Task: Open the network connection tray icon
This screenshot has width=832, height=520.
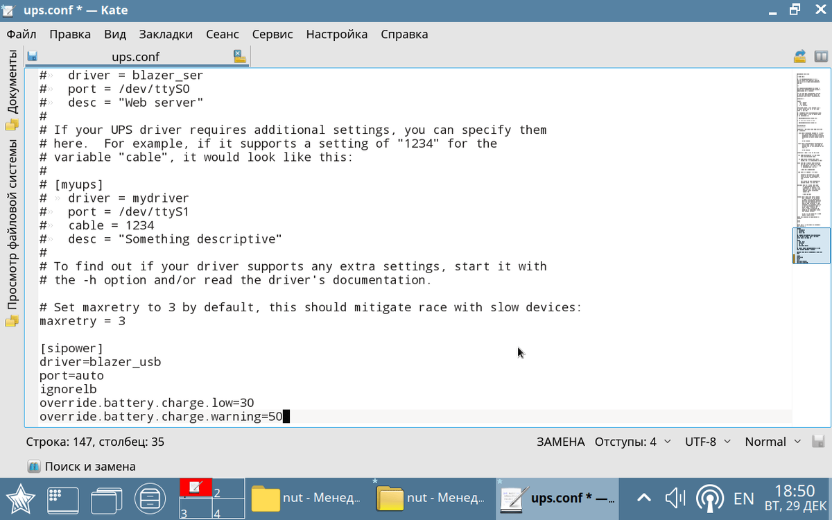Action: pyautogui.click(x=710, y=499)
